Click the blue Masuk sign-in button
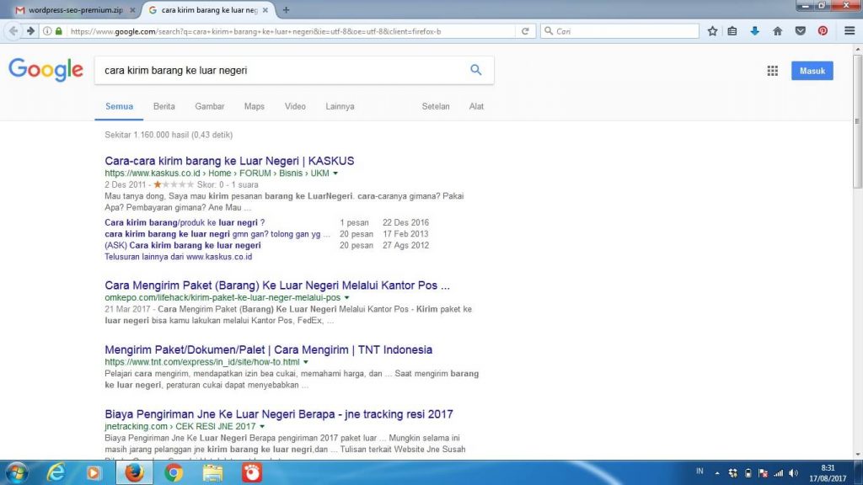 [812, 71]
